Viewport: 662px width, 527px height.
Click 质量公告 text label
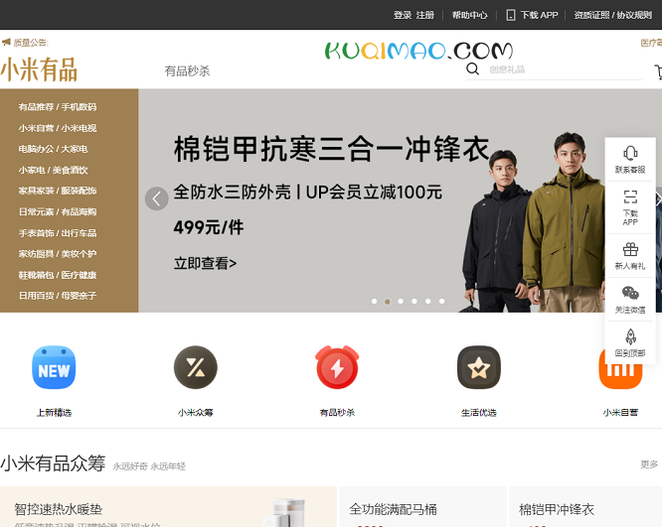point(31,42)
